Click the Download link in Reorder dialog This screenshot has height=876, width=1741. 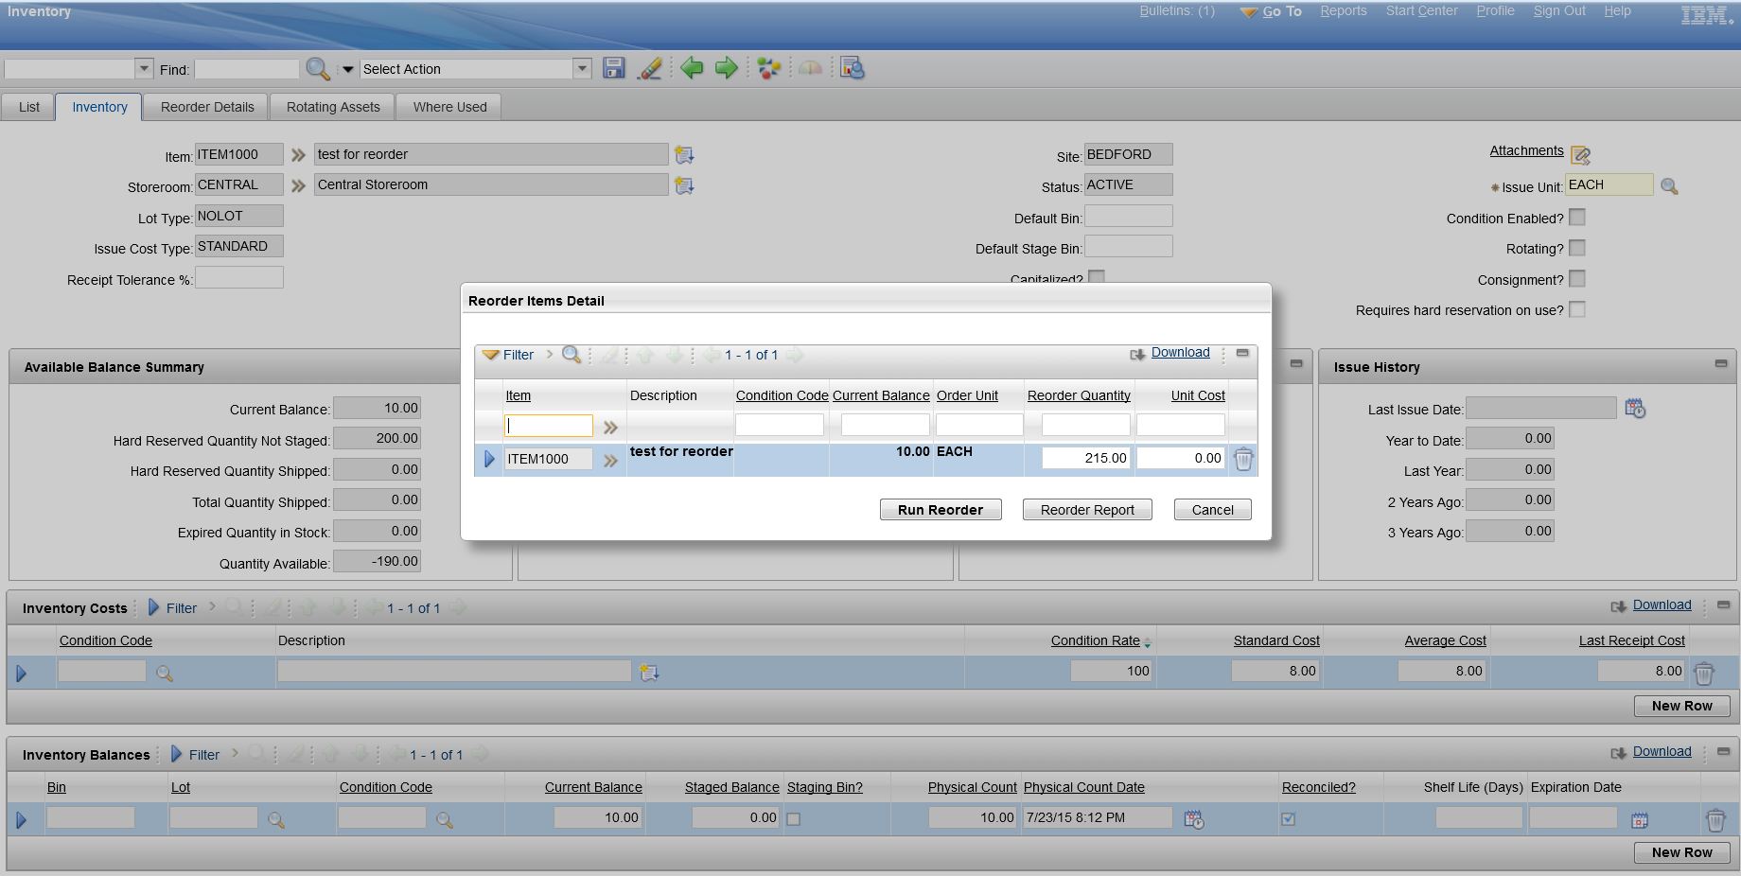tap(1180, 353)
